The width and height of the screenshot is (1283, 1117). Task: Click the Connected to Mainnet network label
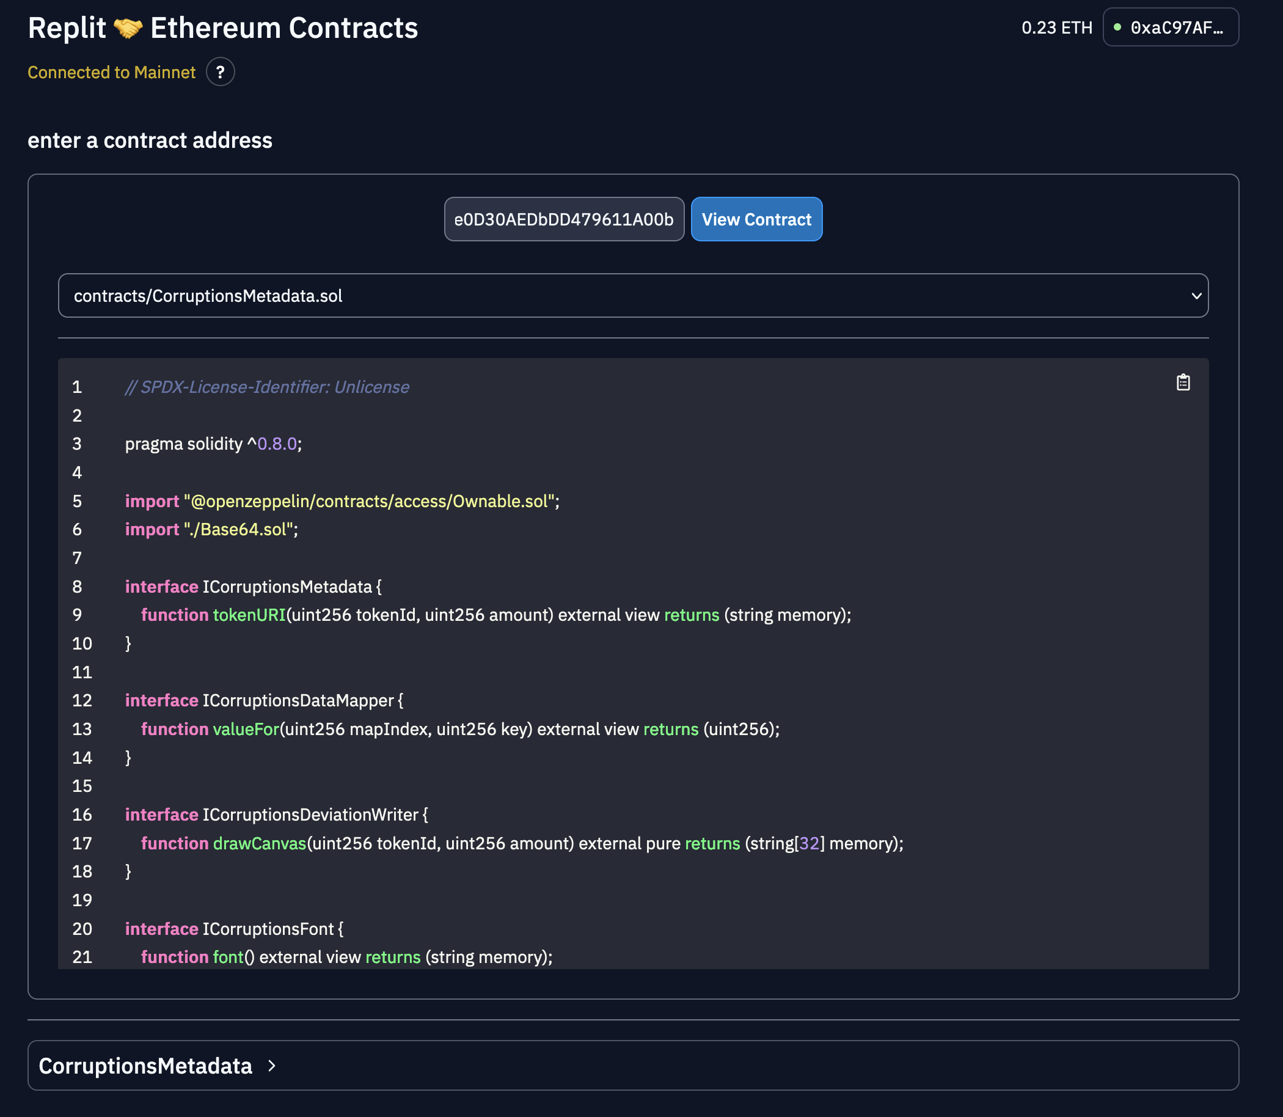coord(111,72)
